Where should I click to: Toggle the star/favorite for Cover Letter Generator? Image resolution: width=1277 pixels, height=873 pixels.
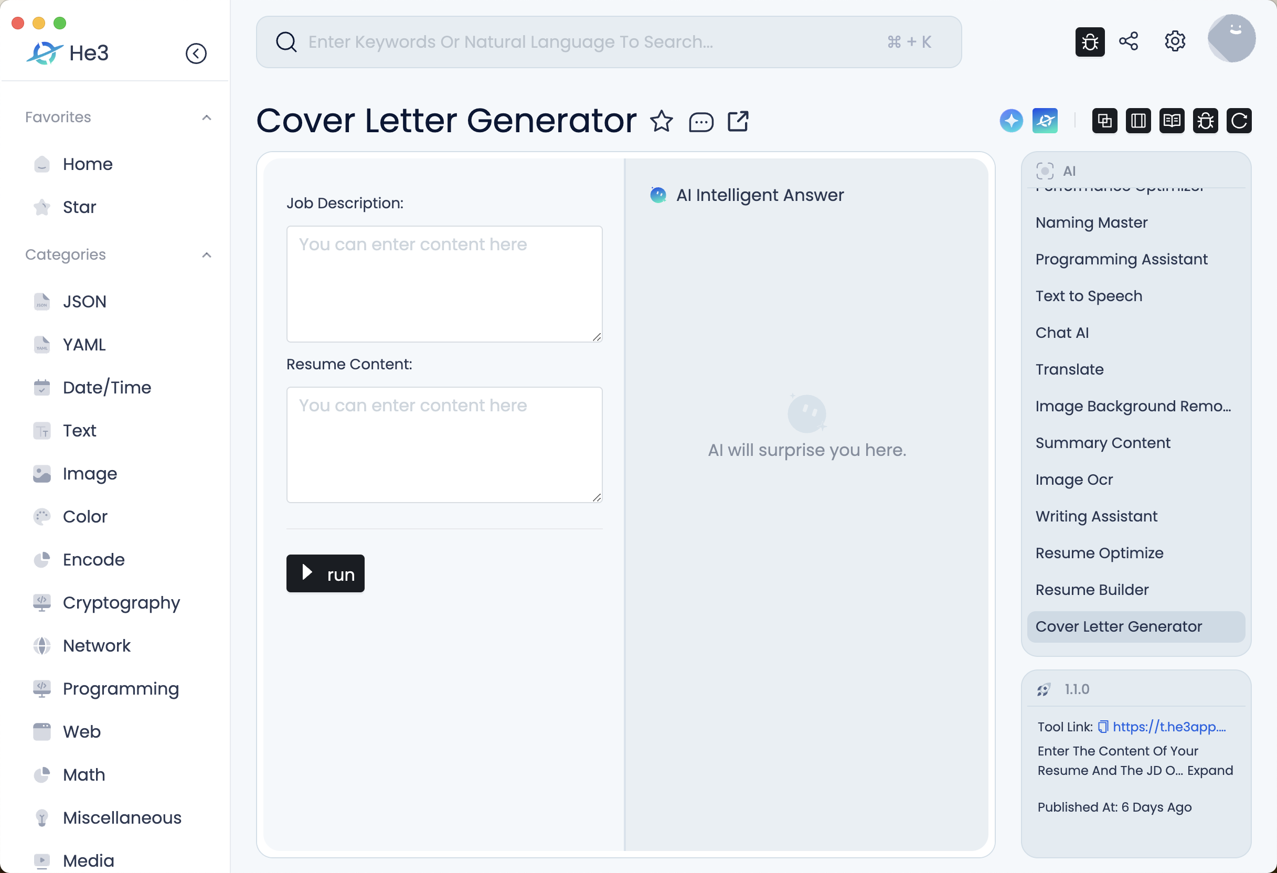point(662,121)
